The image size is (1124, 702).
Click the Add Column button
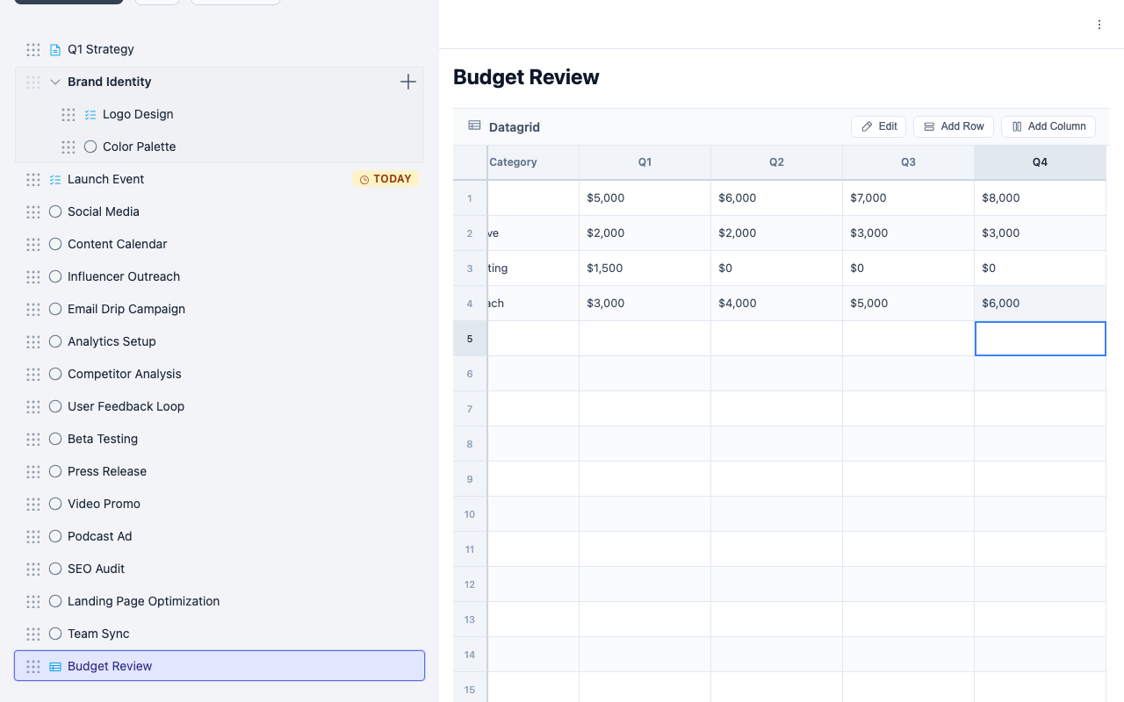(x=1048, y=126)
